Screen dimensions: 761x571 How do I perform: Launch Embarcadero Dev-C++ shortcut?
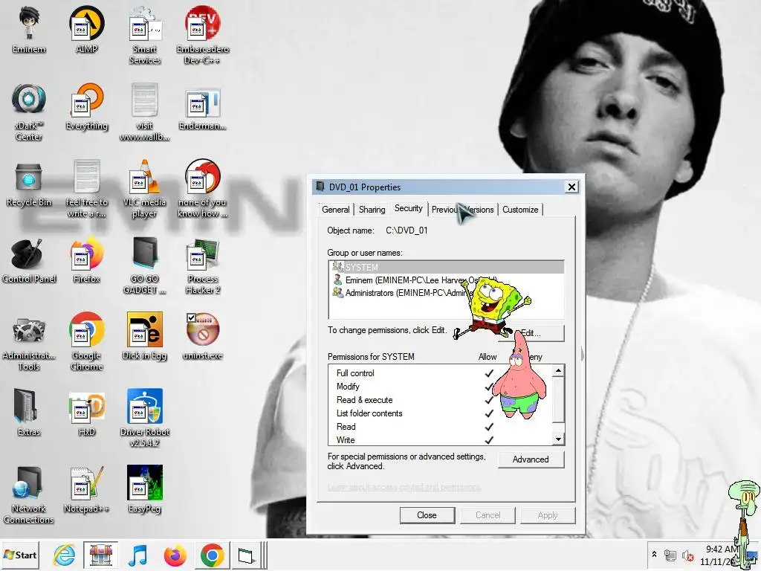click(203, 35)
